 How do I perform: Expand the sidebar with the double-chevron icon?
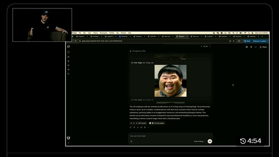click(x=68, y=143)
